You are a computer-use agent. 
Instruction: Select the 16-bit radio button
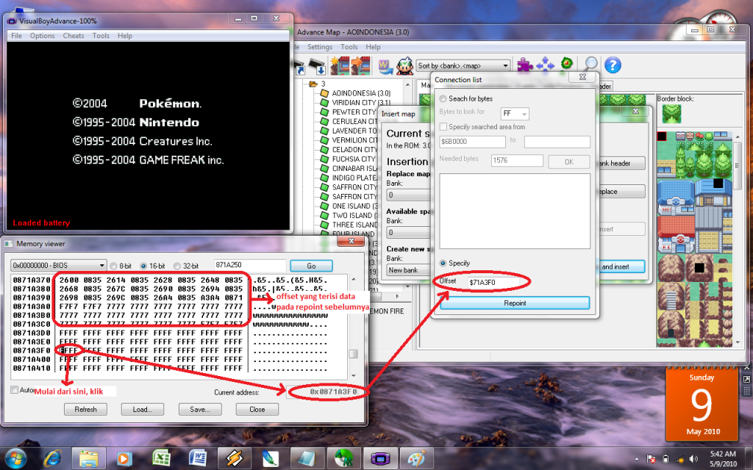[143, 266]
